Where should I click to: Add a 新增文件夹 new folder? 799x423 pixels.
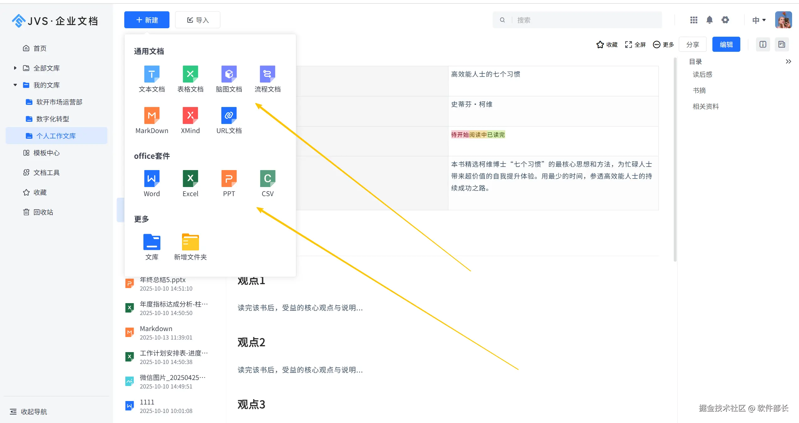tap(190, 242)
